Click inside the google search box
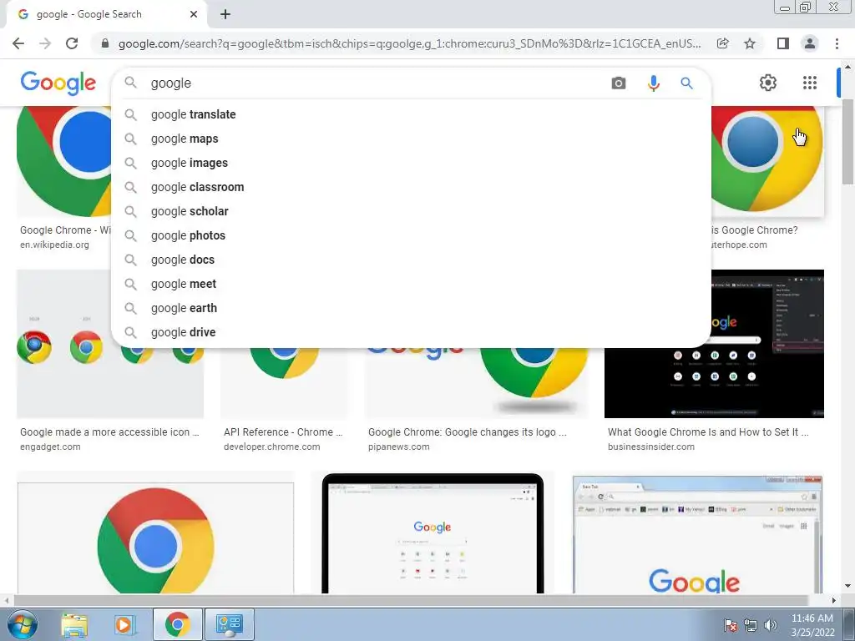 tap(377, 83)
